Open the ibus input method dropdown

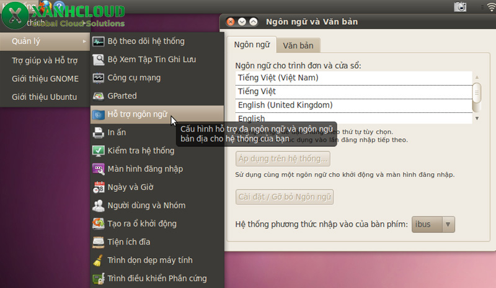click(x=433, y=224)
